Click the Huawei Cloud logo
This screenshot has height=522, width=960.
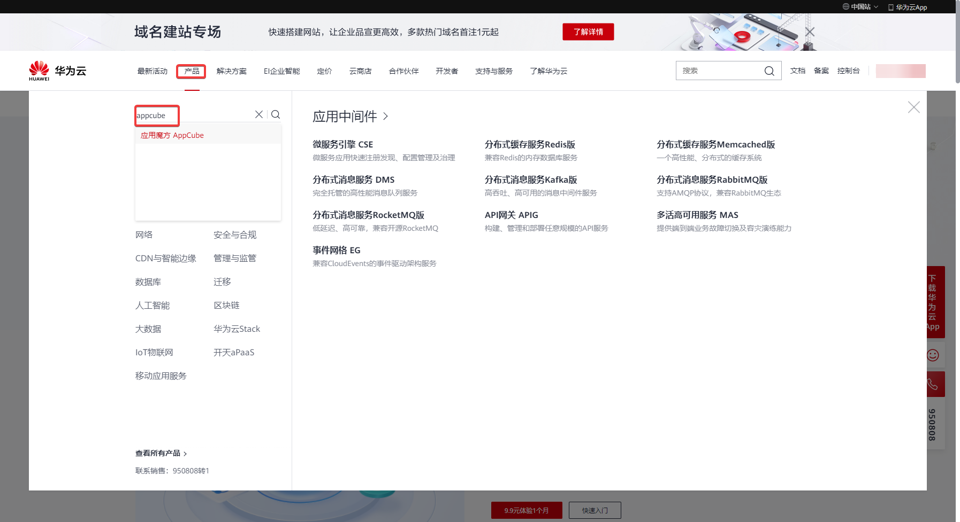click(58, 71)
